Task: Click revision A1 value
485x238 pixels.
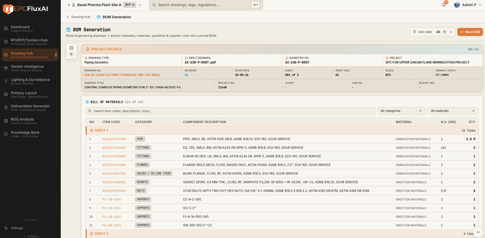Action: click(186, 75)
